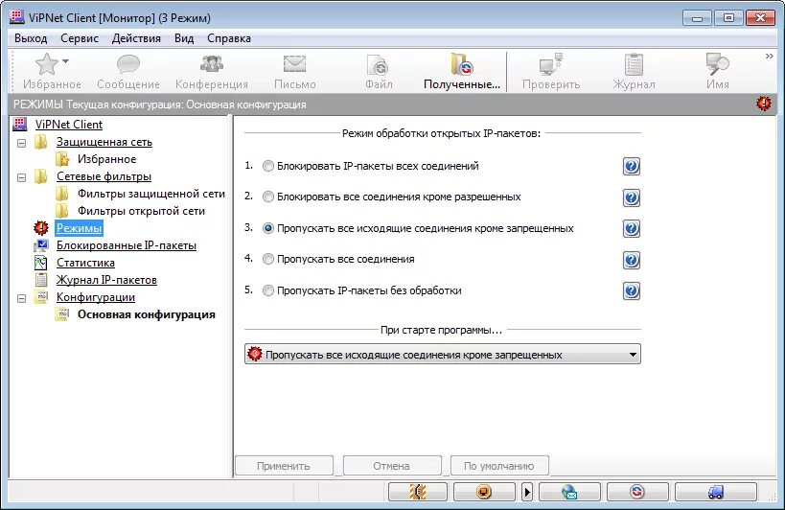Select Избранное folder in tree
This screenshot has width=785, height=510.
pos(106,159)
